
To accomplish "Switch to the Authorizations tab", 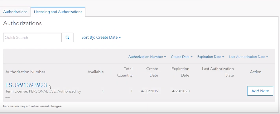I will pyautogui.click(x=15, y=12).
